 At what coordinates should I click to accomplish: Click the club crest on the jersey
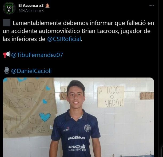[x=88, y=128]
